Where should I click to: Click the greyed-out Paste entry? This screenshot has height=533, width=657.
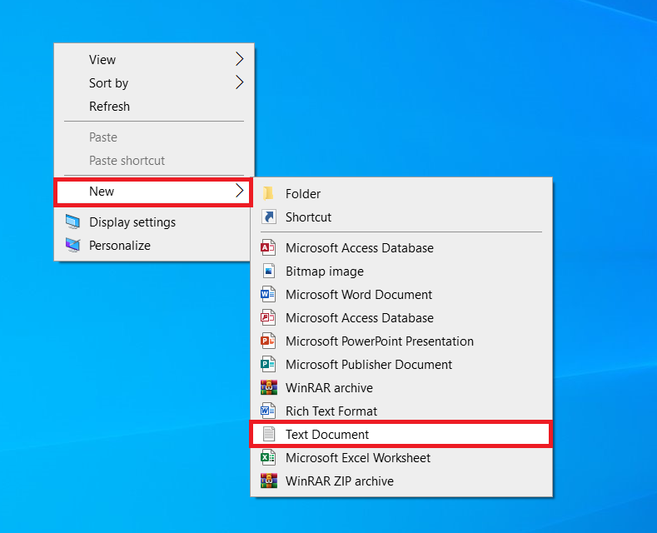pos(103,137)
